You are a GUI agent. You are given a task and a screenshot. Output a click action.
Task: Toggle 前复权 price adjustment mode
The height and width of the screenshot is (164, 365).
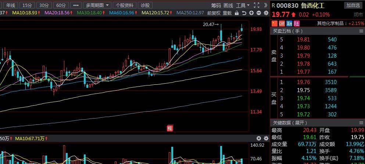click(x=214, y=13)
